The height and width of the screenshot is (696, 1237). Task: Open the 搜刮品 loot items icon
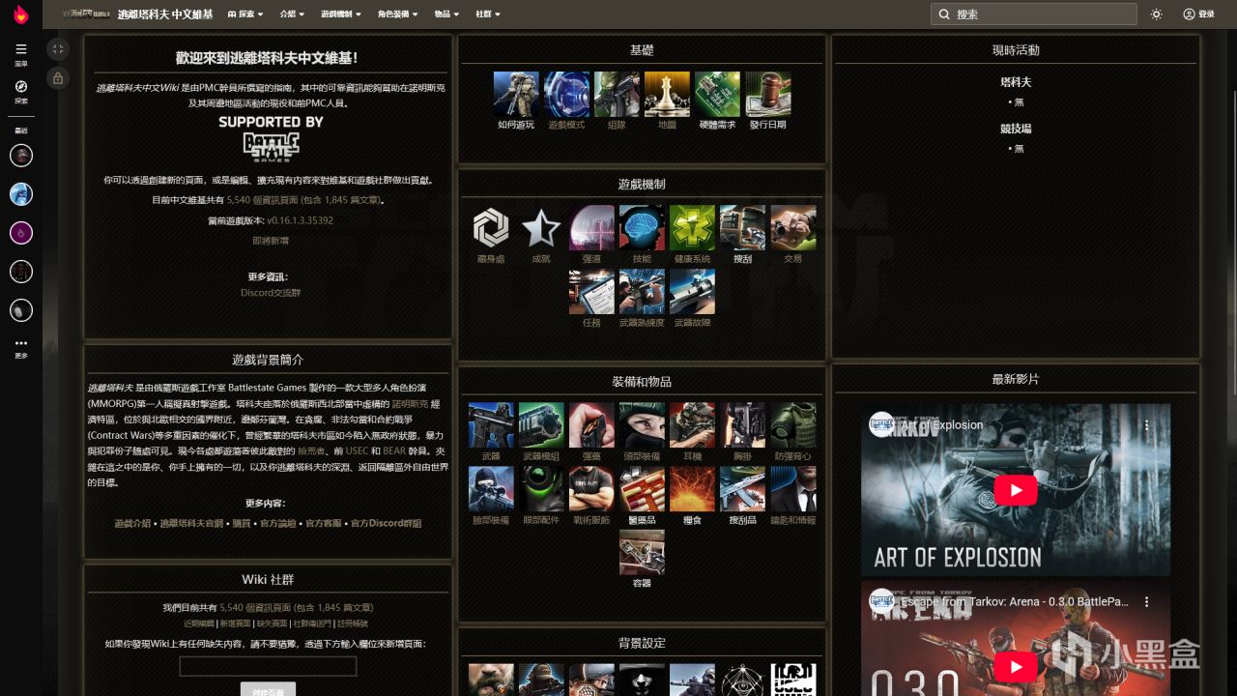(742, 489)
